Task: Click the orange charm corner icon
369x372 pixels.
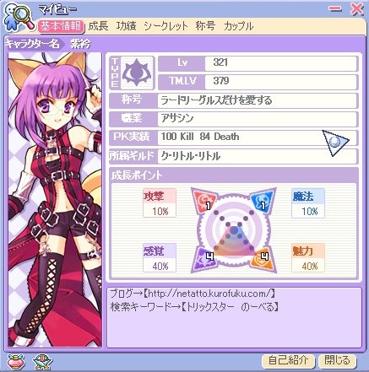Action: click(263, 259)
